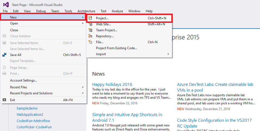Viewport: 260px width, 131px height.
Task: Click the Print printer icon
Action: point(4,74)
